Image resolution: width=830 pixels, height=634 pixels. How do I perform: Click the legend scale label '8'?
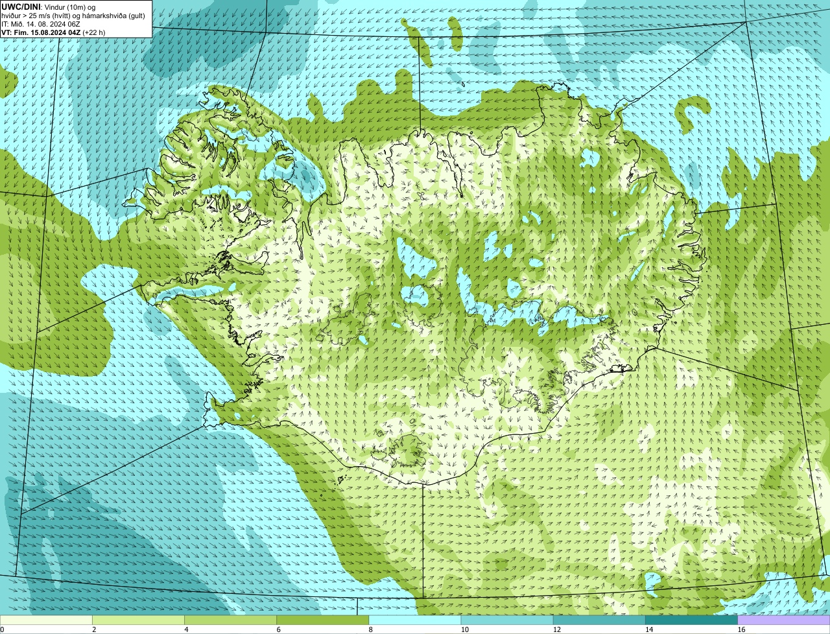click(x=371, y=629)
